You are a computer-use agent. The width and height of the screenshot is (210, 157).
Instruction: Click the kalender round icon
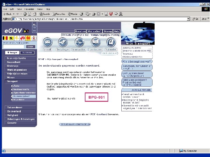[111, 42]
